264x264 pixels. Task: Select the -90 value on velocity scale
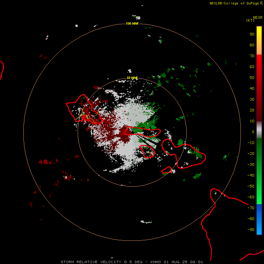pos(251,230)
